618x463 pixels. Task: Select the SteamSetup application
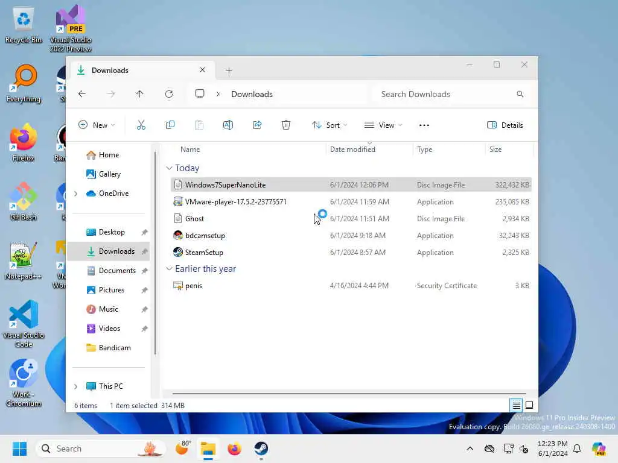tap(351, 253)
